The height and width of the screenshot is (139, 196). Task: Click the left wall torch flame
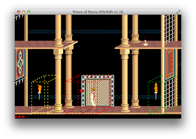tap(40, 88)
